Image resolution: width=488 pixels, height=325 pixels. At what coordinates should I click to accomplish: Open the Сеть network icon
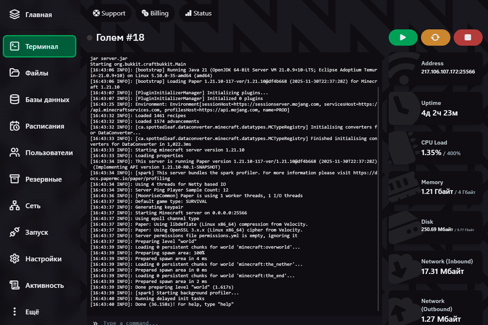click(x=15, y=206)
